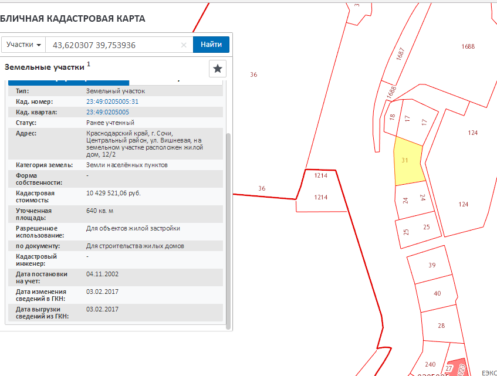Add parcel to favorites with the star icon
Screen dimensions: 497x376
click(x=218, y=69)
